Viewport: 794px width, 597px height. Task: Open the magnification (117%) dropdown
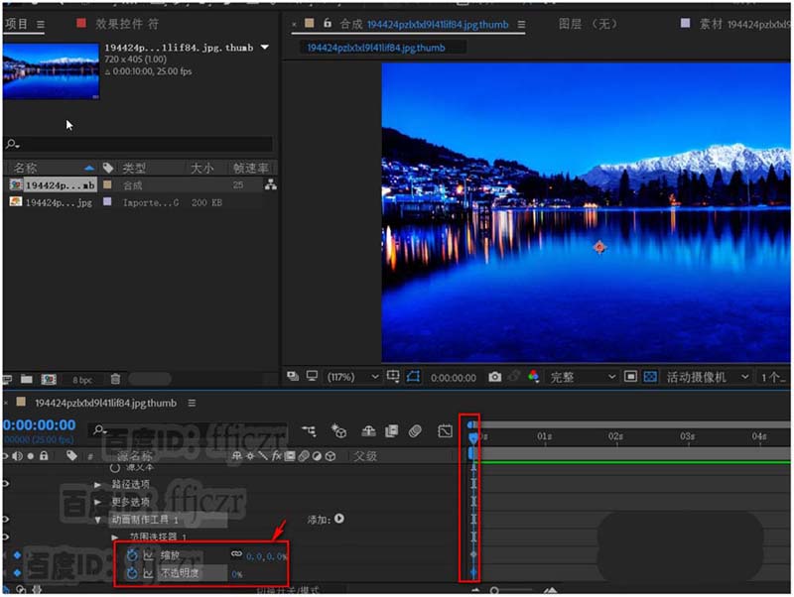tap(353, 377)
